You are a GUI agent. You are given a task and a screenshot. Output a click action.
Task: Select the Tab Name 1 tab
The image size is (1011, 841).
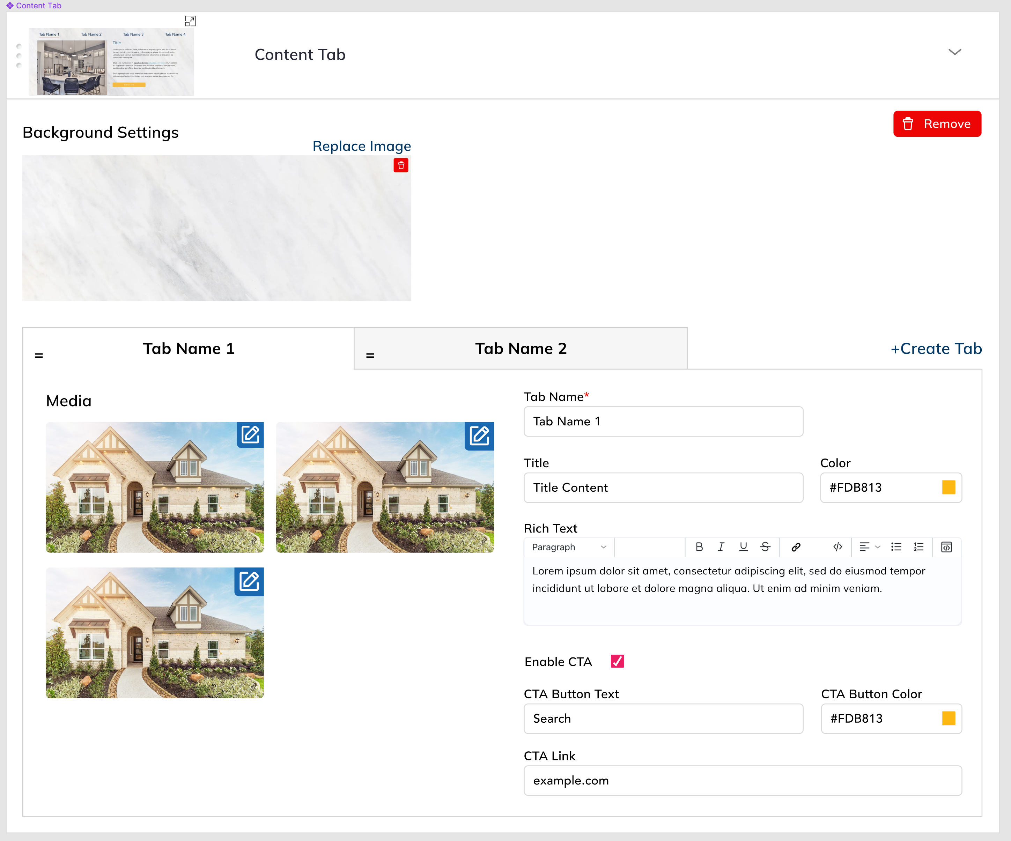click(188, 349)
